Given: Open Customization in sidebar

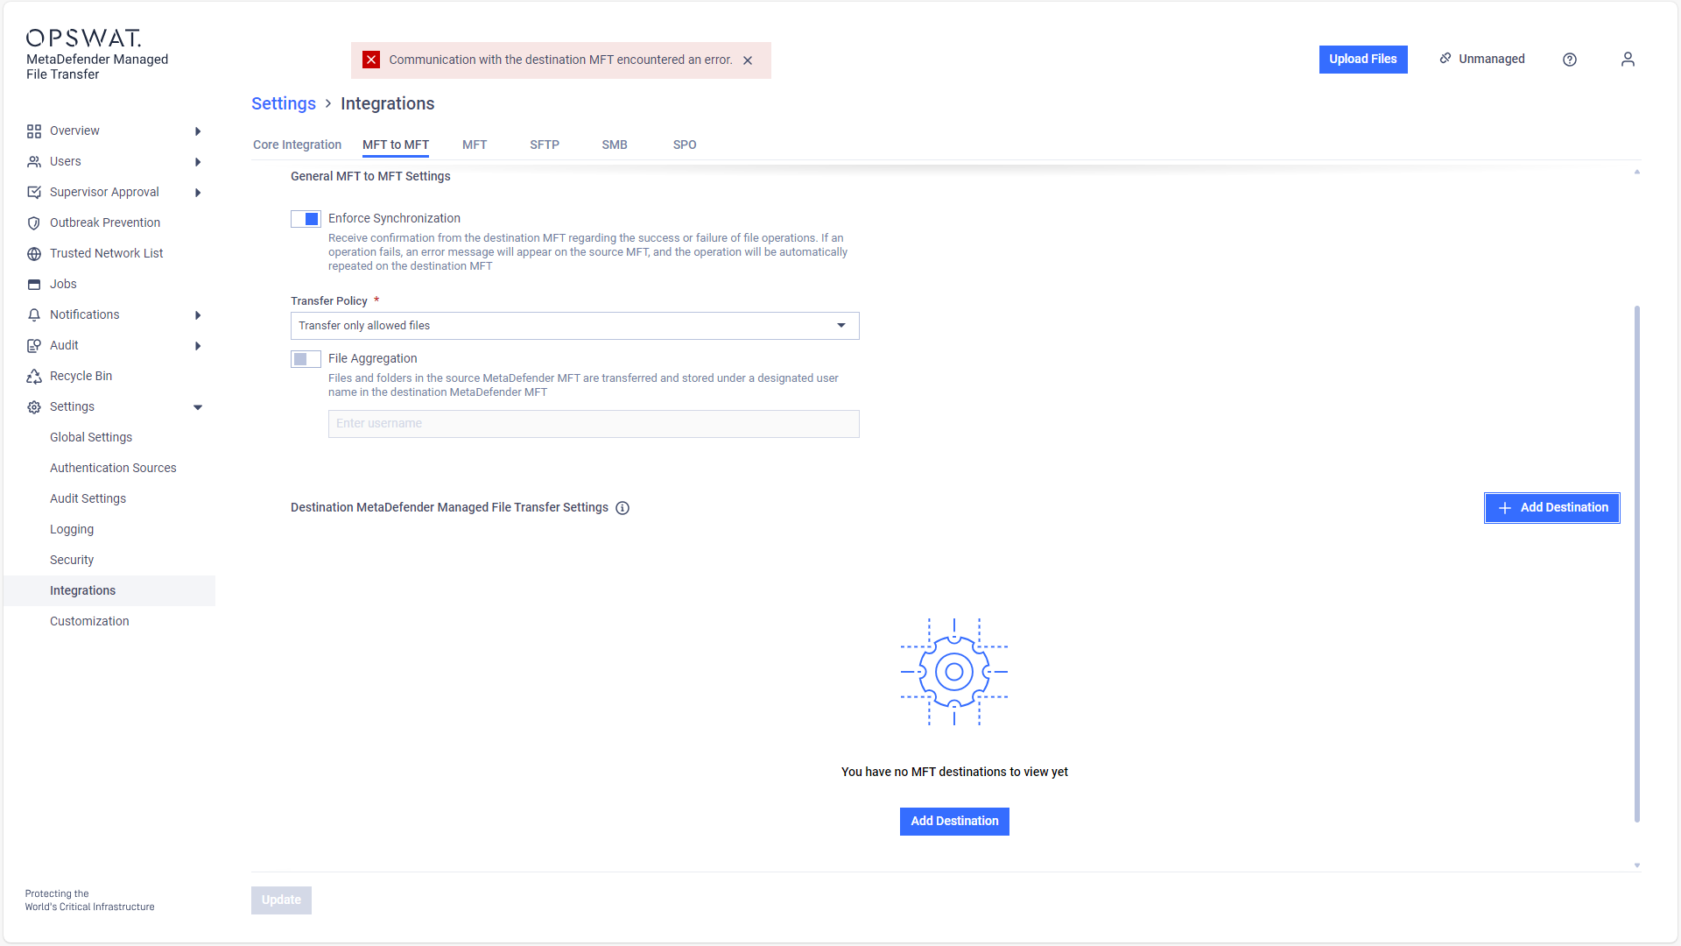Looking at the screenshot, I should [x=89, y=622].
